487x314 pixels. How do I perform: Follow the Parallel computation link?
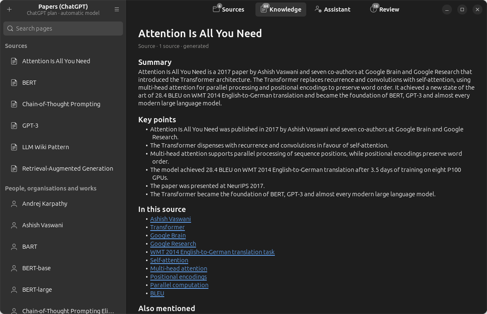(x=179, y=285)
